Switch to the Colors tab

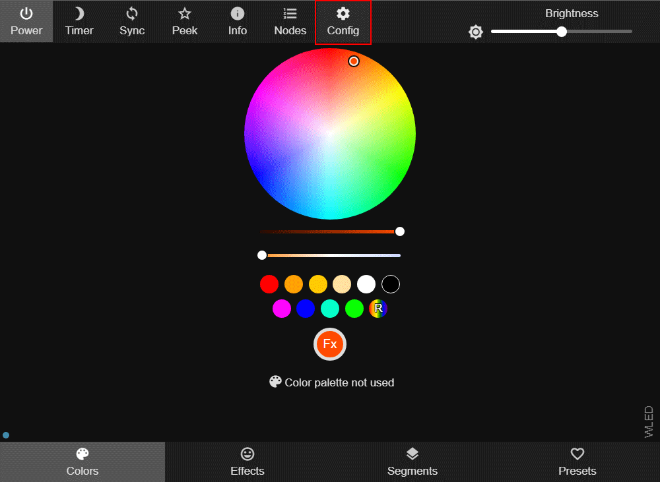pos(82,462)
